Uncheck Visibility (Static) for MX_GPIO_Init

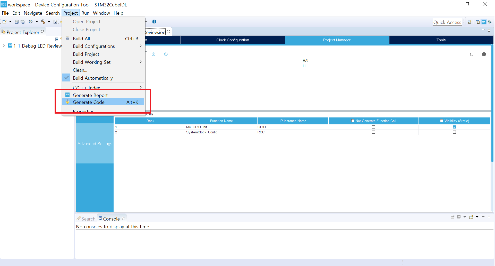(x=454, y=127)
